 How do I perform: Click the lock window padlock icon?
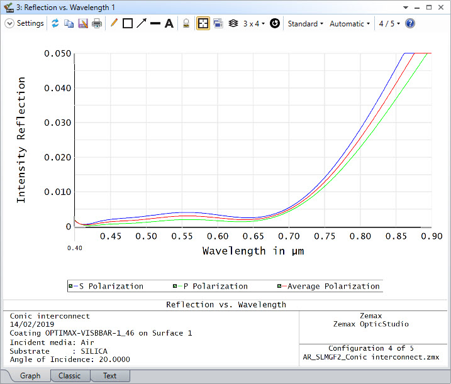tap(186, 23)
